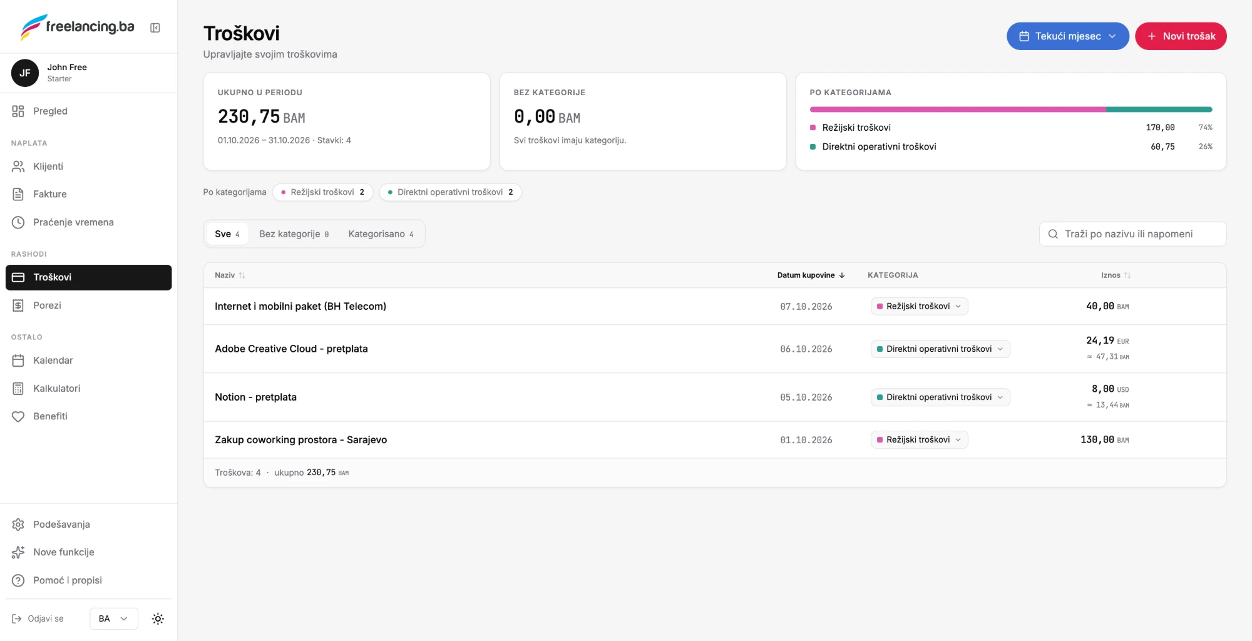The image size is (1252, 641).
Task: Select Troškovi in the sidebar
Action: 88,277
